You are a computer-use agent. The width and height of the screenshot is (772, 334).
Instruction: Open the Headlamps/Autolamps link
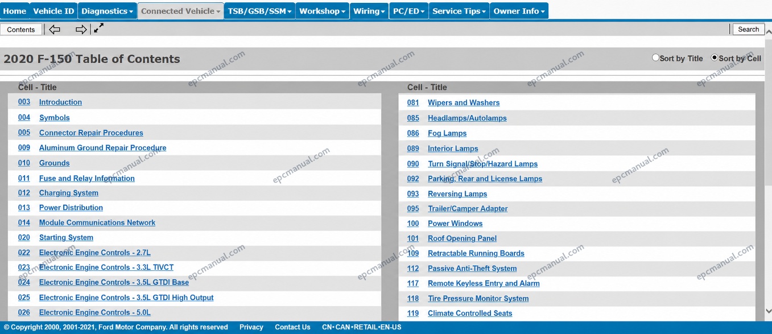[x=467, y=118]
